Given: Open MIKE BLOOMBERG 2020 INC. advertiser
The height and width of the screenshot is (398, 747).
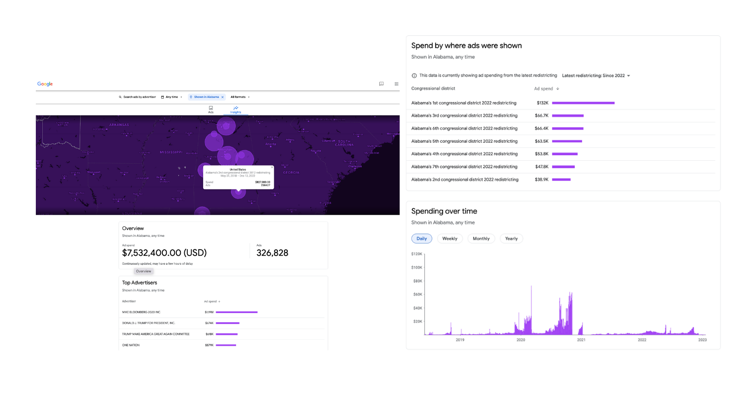Looking at the screenshot, I should tap(141, 312).
